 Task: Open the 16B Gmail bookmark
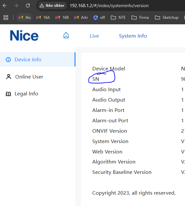[62, 18]
